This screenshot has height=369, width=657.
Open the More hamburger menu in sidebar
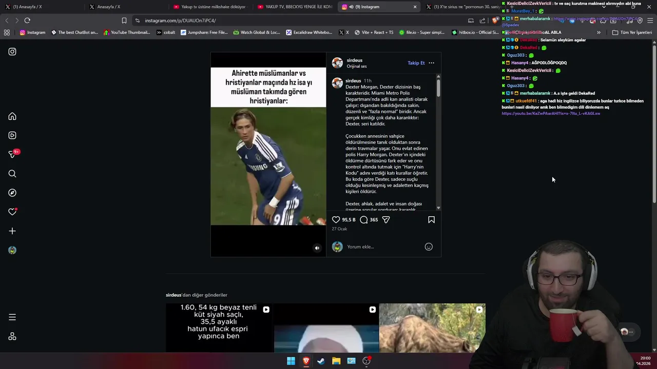12,317
